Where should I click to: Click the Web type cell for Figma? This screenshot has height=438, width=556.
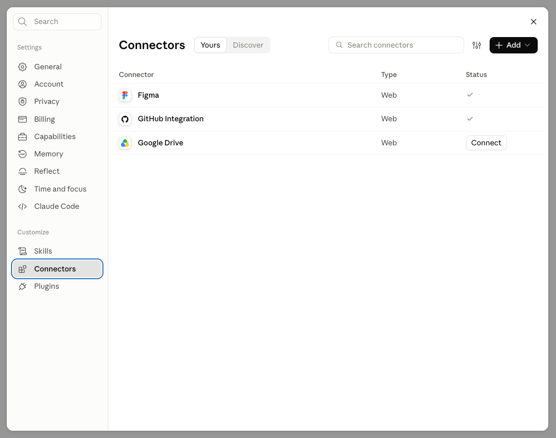coord(389,95)
